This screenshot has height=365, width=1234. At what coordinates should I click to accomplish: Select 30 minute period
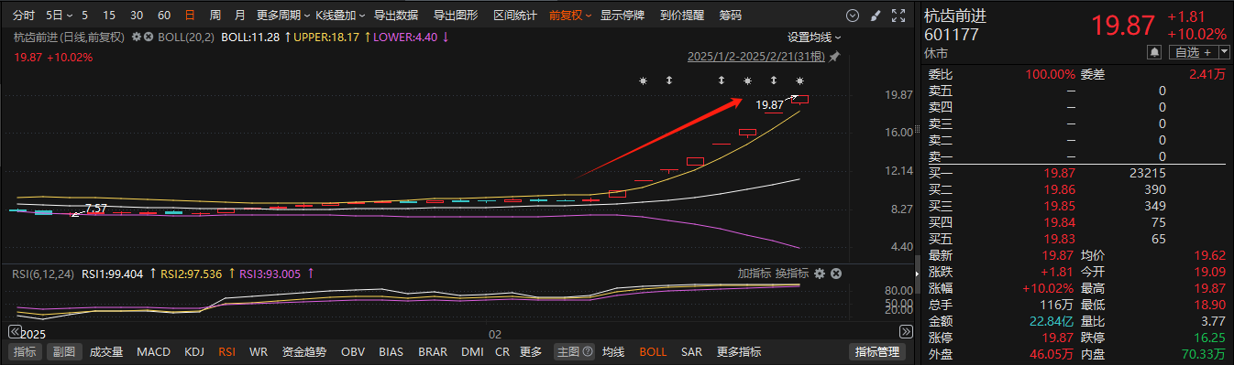click(137, 16)
